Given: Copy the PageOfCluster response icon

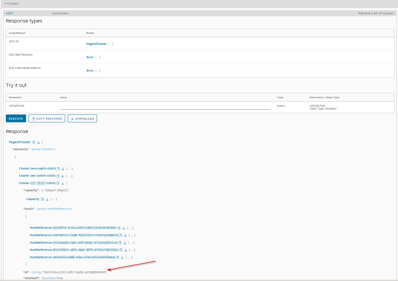Looking at the screenshot, I should coord(34,142).
